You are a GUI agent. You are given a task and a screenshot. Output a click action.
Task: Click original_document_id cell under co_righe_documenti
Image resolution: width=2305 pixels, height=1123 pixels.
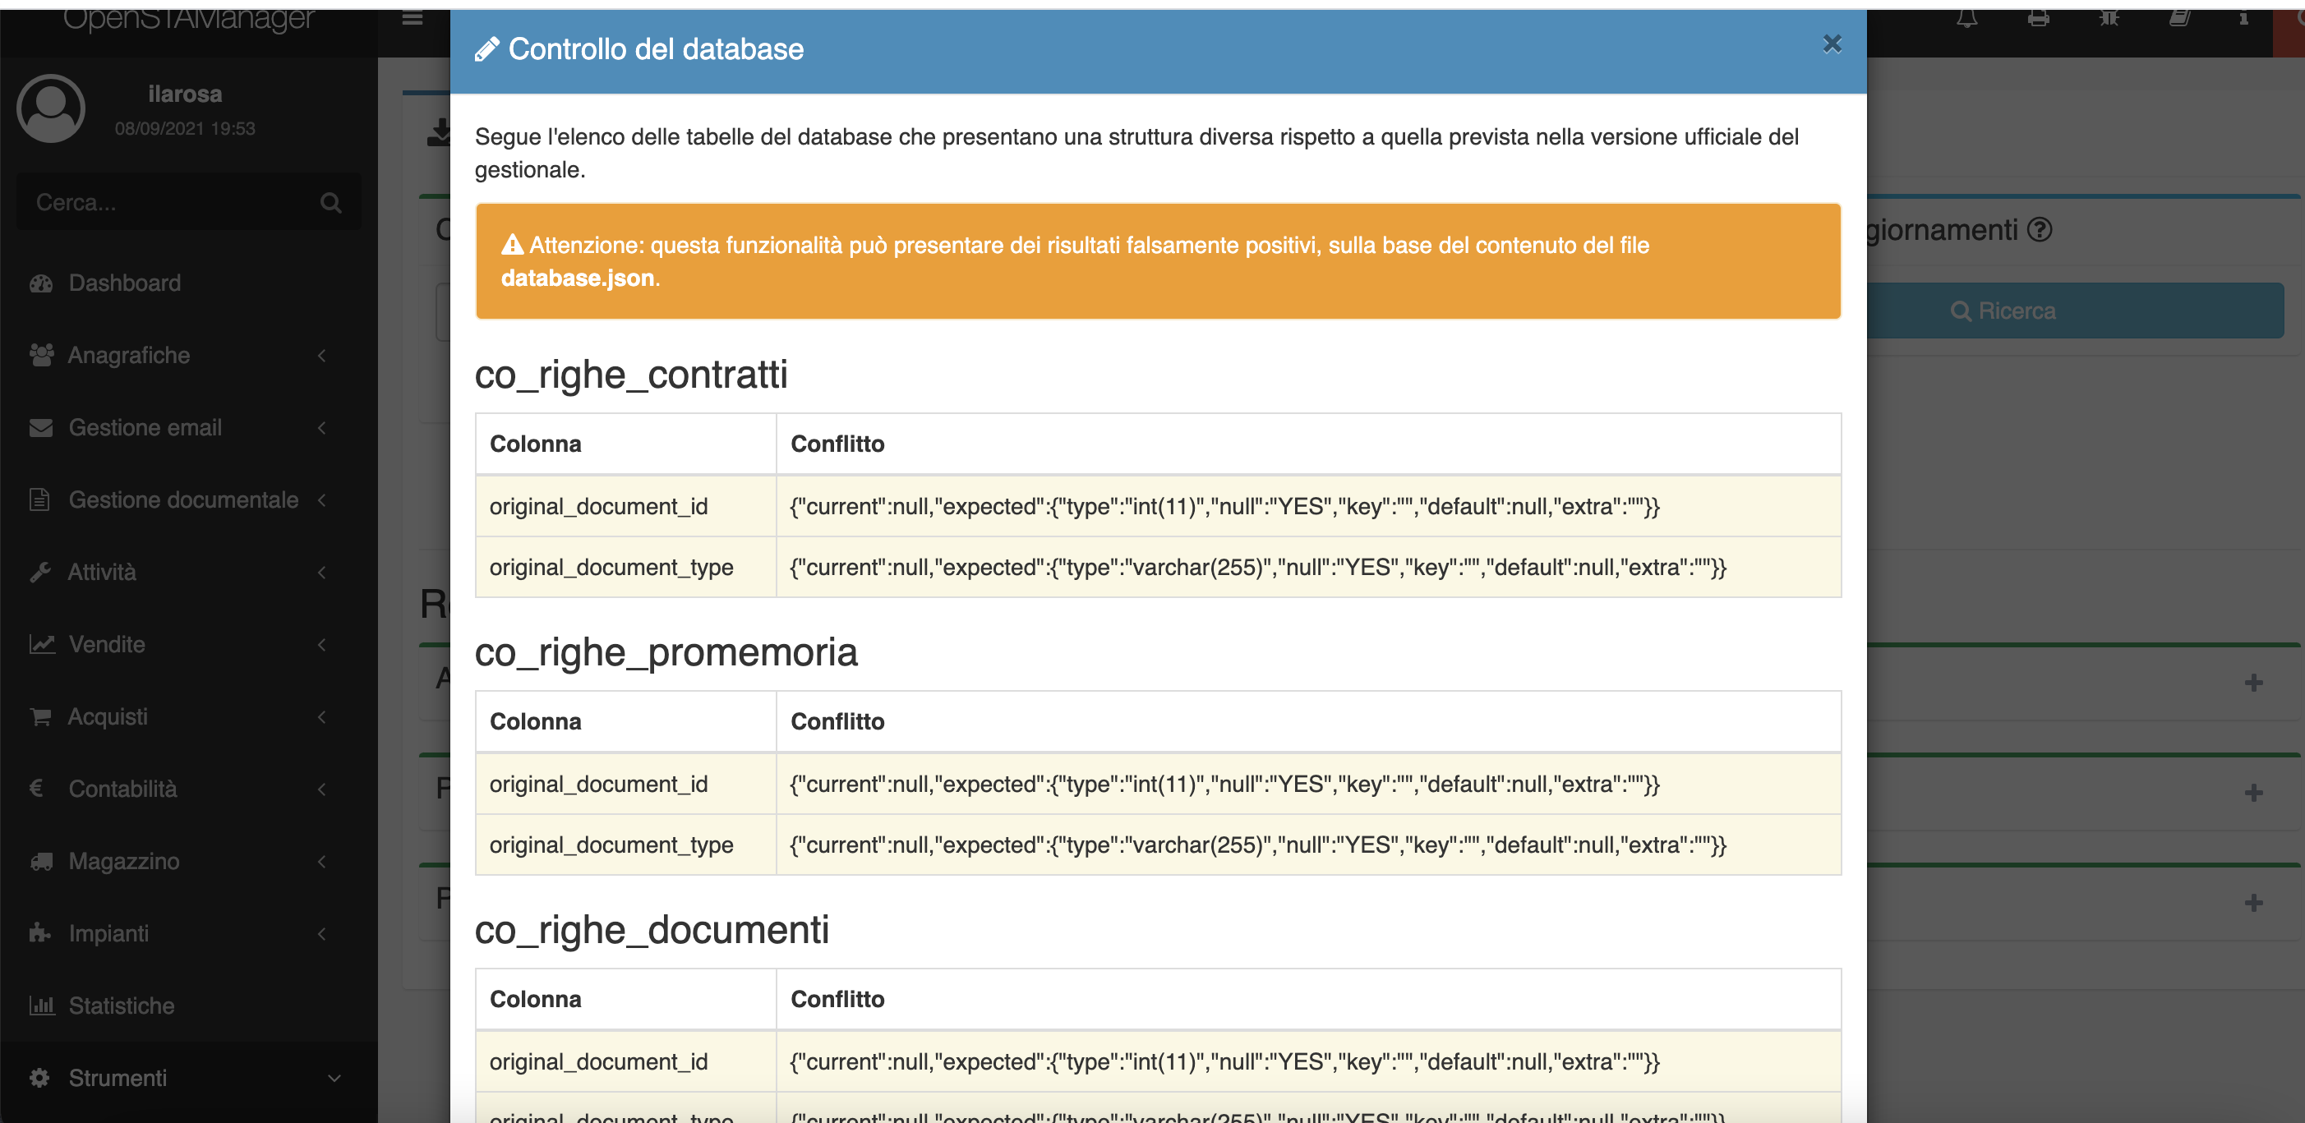[x=625, y=1061]
